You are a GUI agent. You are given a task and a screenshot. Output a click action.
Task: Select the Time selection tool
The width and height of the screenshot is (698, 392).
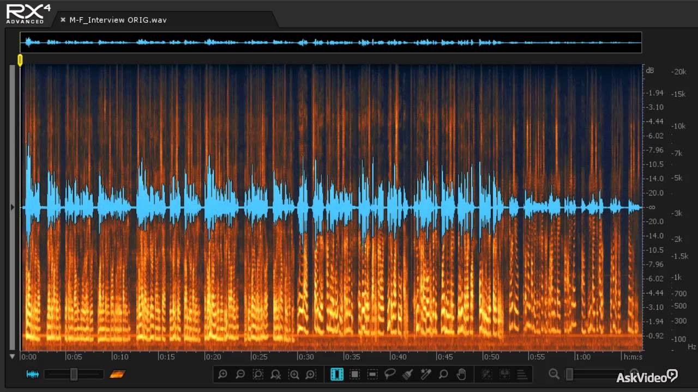337,374
